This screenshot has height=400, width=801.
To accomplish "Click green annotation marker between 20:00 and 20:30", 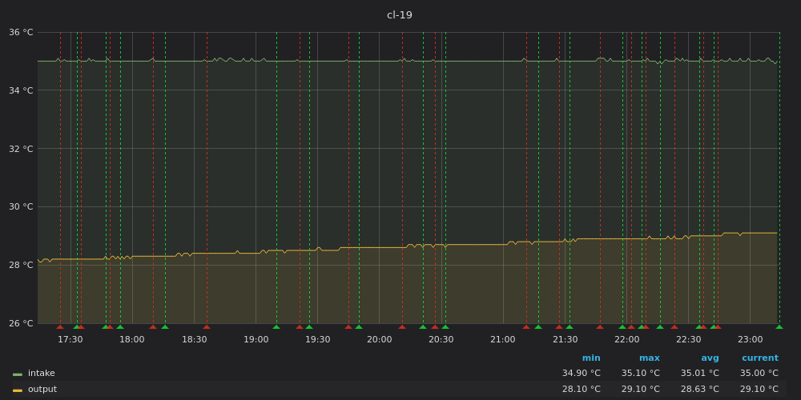I will point(423,326).
